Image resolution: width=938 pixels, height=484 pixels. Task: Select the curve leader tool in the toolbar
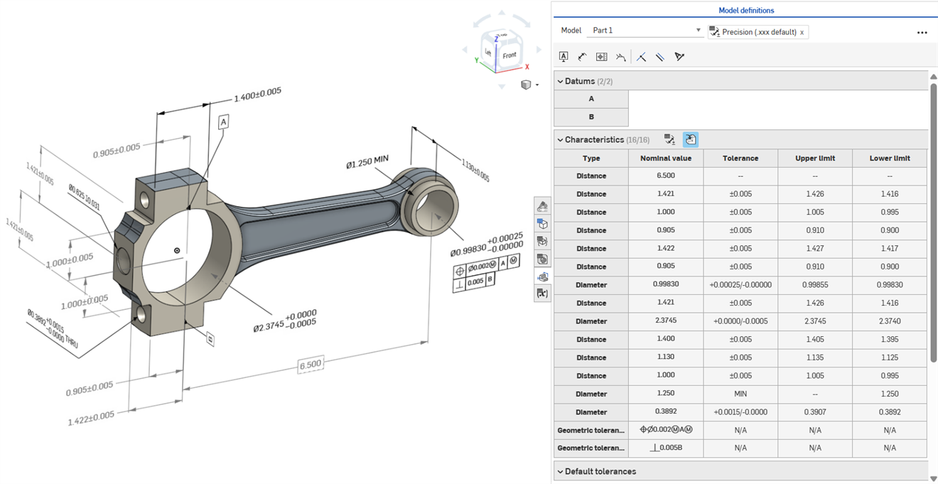point(620,56)
